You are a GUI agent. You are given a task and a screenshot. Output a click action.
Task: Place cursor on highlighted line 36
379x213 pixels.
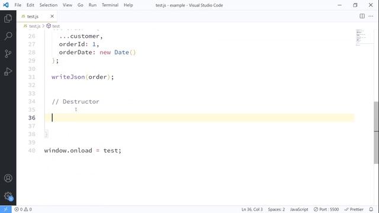[200, 118]
